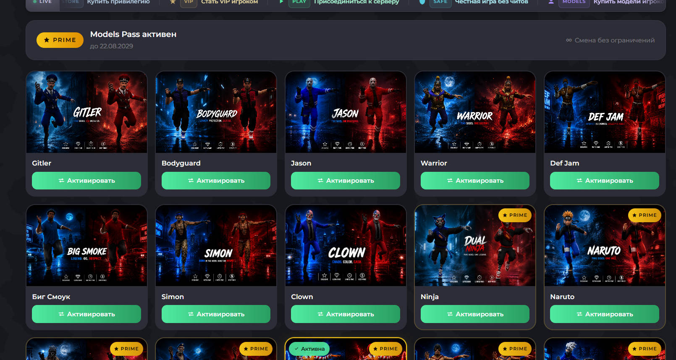Screen dimensions: 676x360
Task: Click the Bodyguard model name
Action: click(x=181, y=163)
